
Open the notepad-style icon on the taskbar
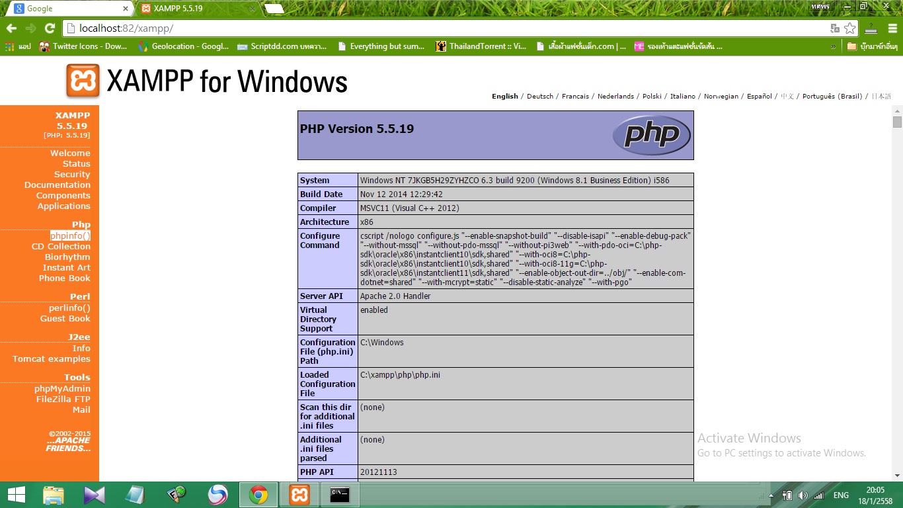point(136,495)
